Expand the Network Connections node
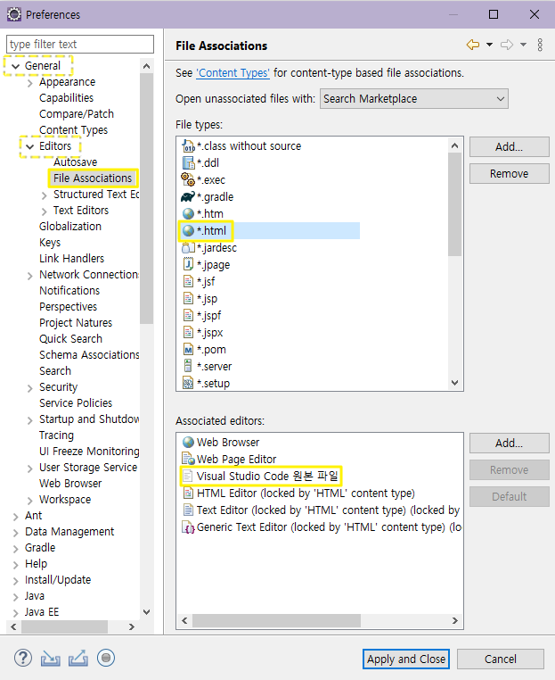555x680 pixels. [30, 276]
